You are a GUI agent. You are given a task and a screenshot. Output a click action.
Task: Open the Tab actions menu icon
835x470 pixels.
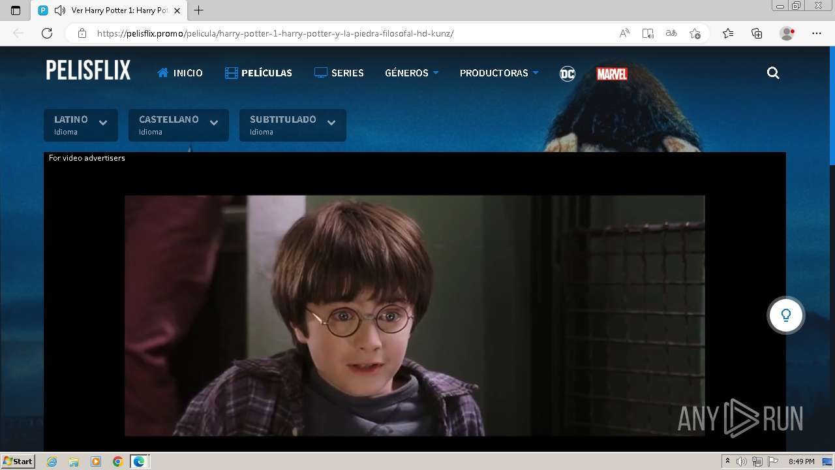16,10
